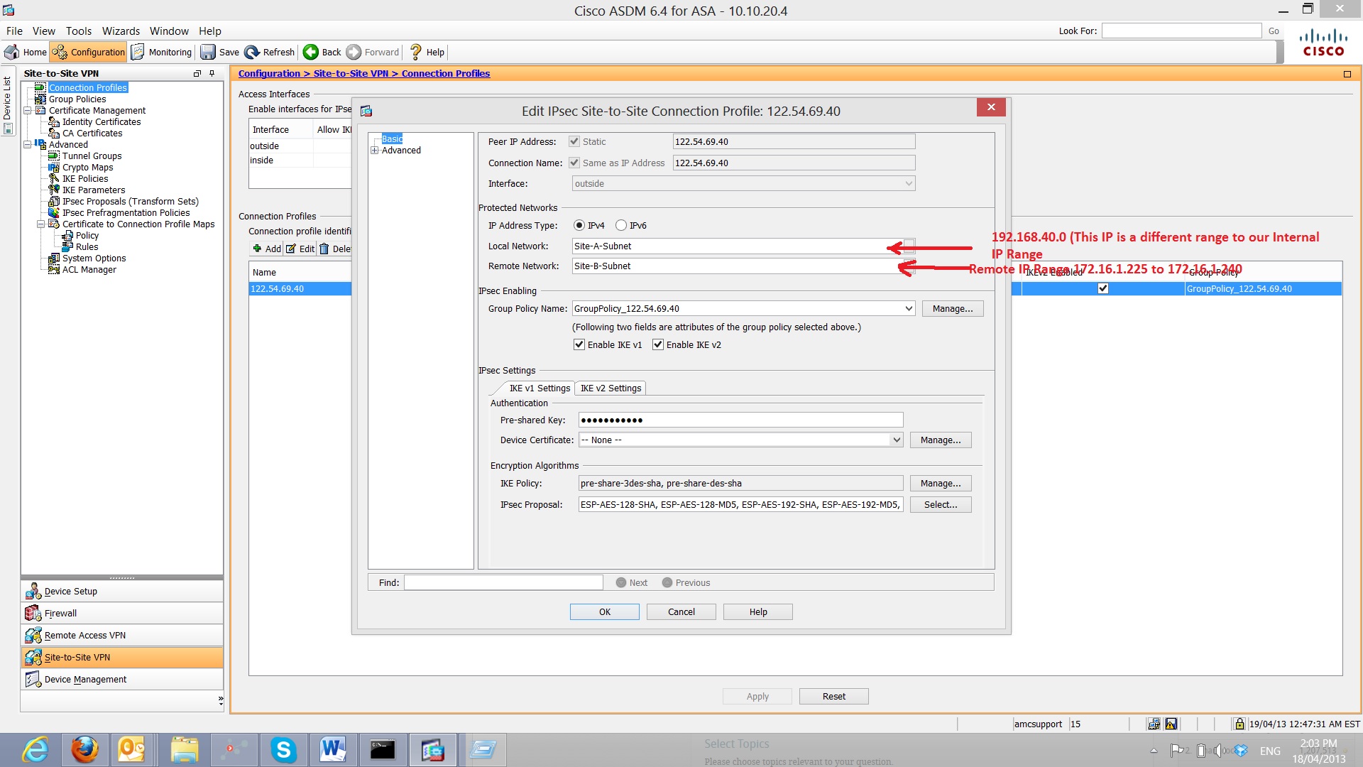
Task: Open the Wizards menu
Action: [x=121, y=31]
